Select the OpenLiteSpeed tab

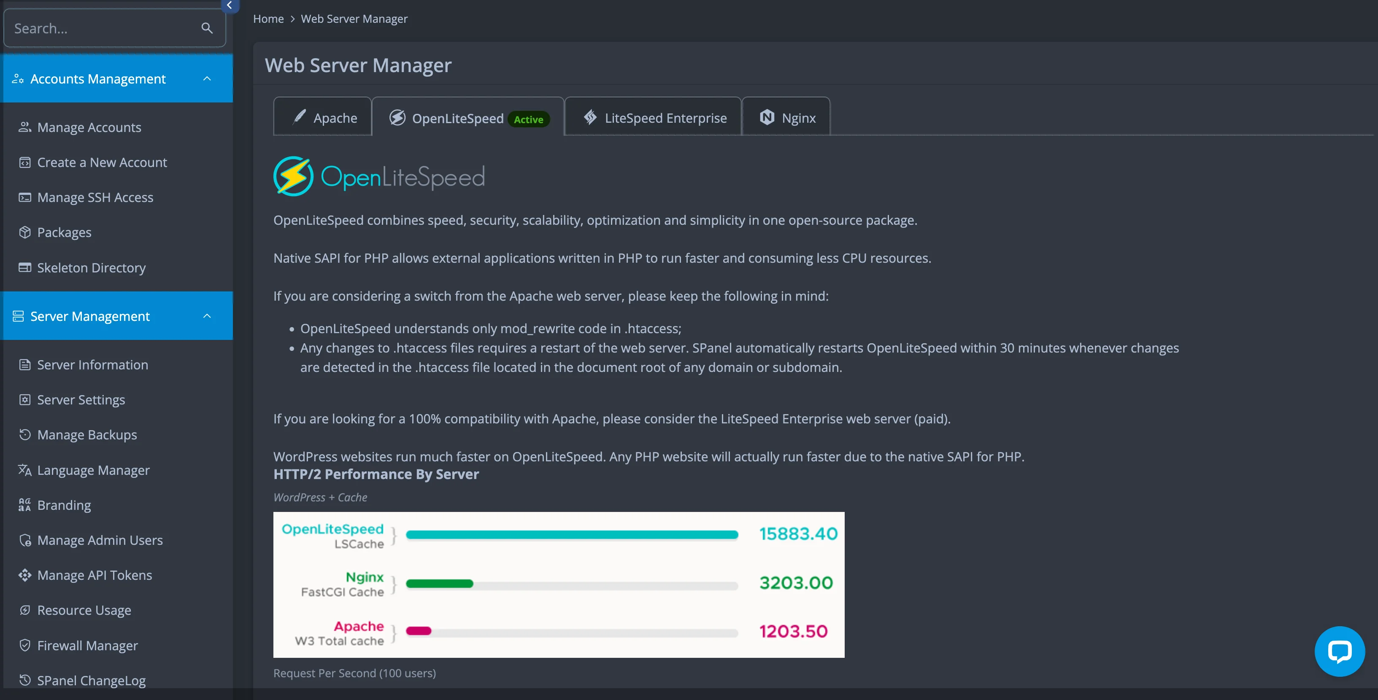(x=468, y=116)
